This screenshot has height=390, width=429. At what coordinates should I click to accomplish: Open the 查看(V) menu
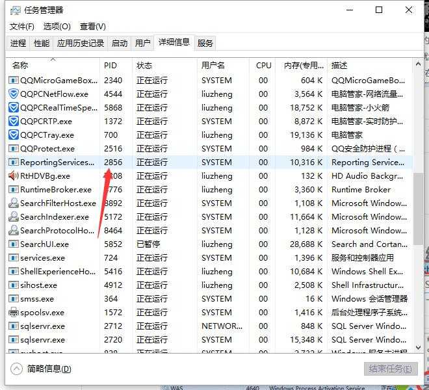[x=93, y=27]
